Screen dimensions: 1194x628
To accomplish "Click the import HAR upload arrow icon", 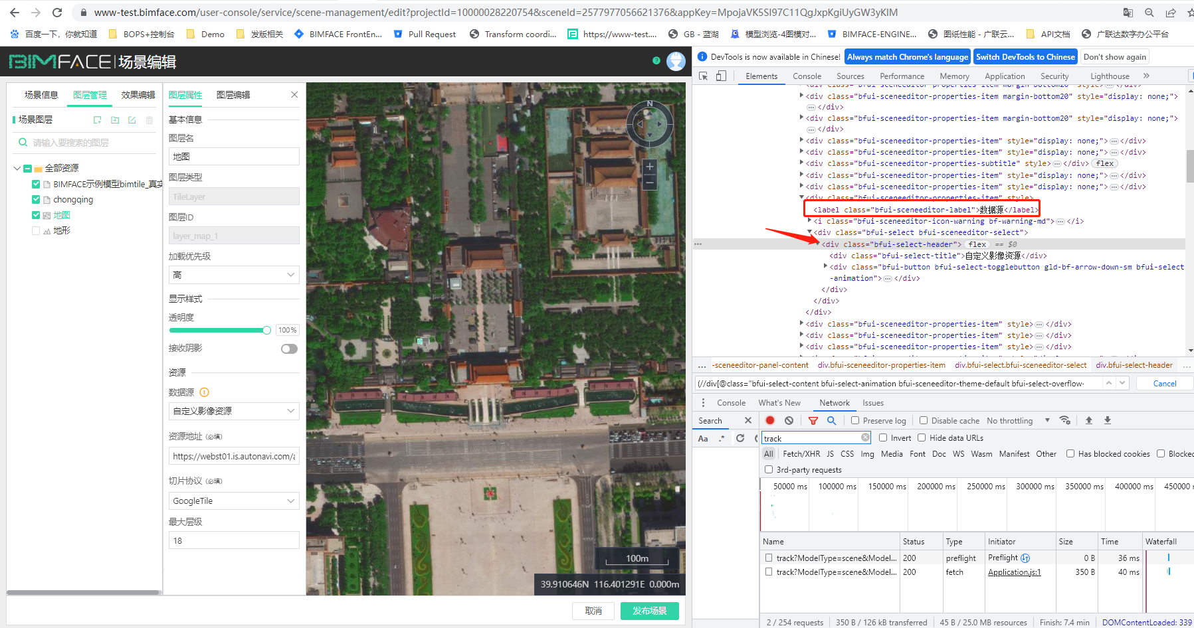I will (x=1089, y=420).
